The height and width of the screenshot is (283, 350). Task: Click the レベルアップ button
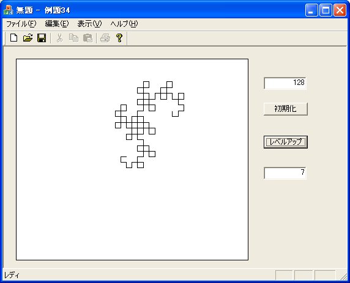click(x=286, y=142)
